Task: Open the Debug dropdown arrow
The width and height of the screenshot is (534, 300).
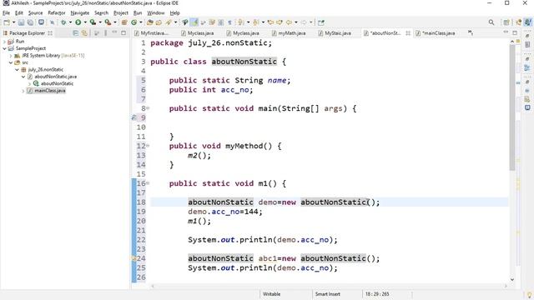Action: coord(70,22)
